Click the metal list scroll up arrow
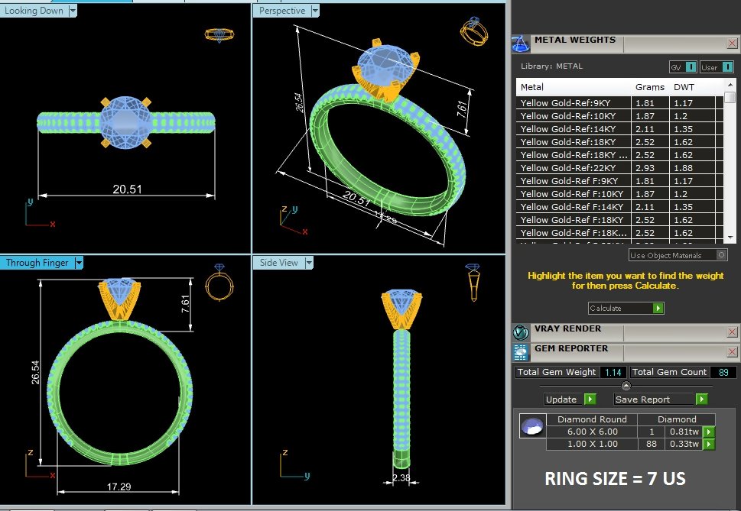 (x=730, y=85)
